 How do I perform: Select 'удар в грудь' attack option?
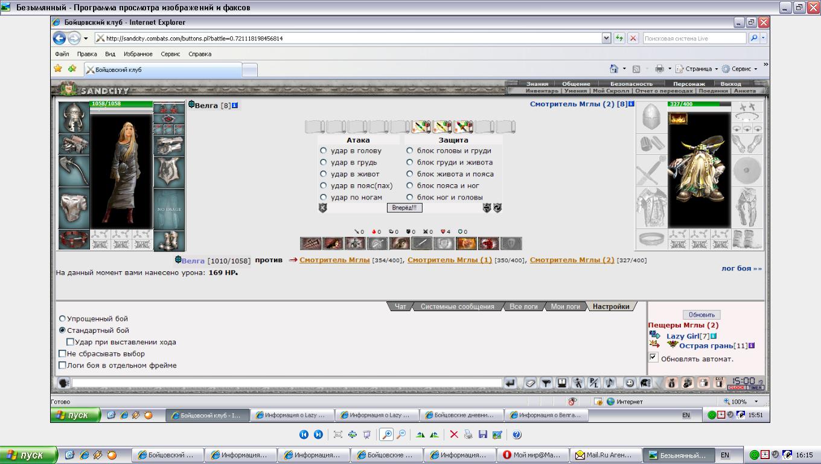click(324, 163)
